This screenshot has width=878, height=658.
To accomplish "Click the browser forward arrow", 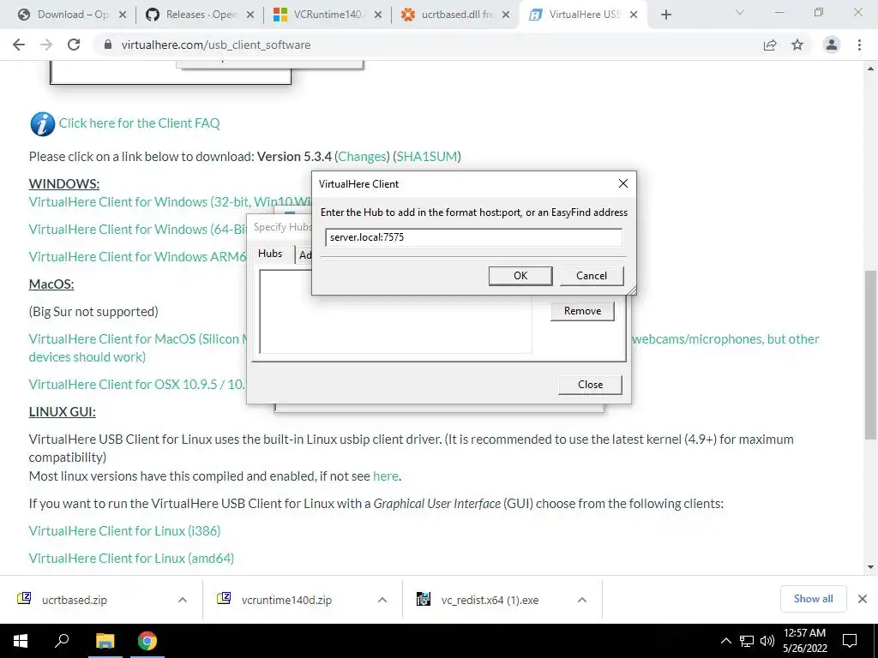I will (46, 45).
